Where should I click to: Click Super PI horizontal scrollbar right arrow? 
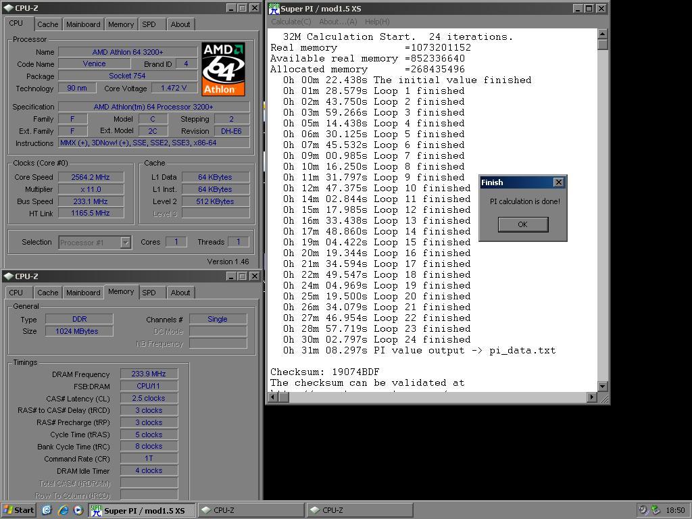(592, 397)
